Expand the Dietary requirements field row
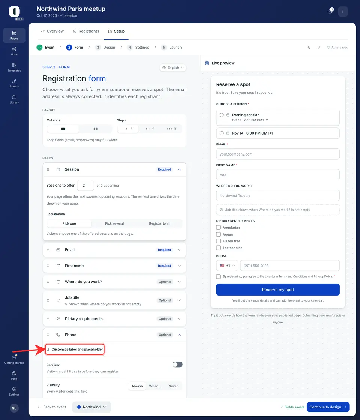Viewport: 360px width, 420px height. point(179,319)
